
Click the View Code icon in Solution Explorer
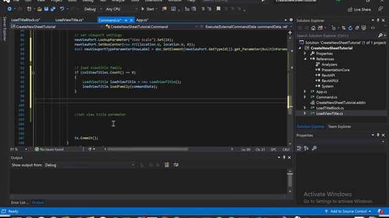[x=373, y=28]
